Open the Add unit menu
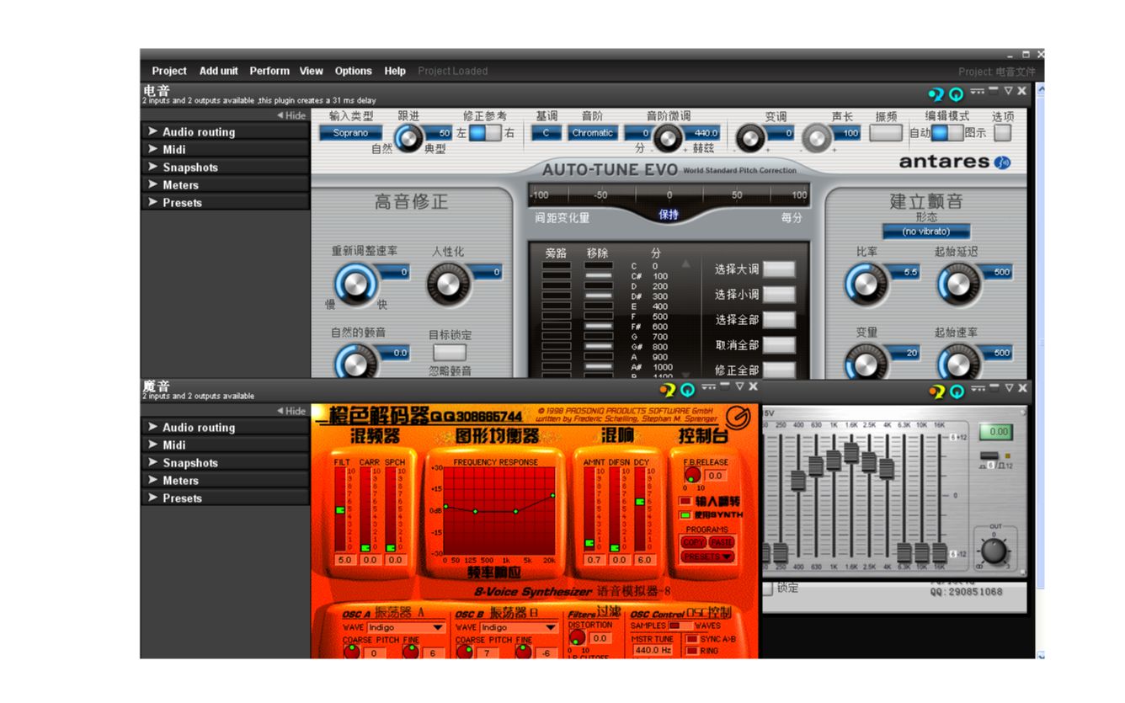Viewport: 1125px width, 703px height. coord(218,71)
